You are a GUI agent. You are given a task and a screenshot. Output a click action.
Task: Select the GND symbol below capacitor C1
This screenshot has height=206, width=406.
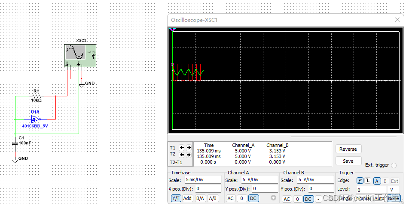click(15, 161)
